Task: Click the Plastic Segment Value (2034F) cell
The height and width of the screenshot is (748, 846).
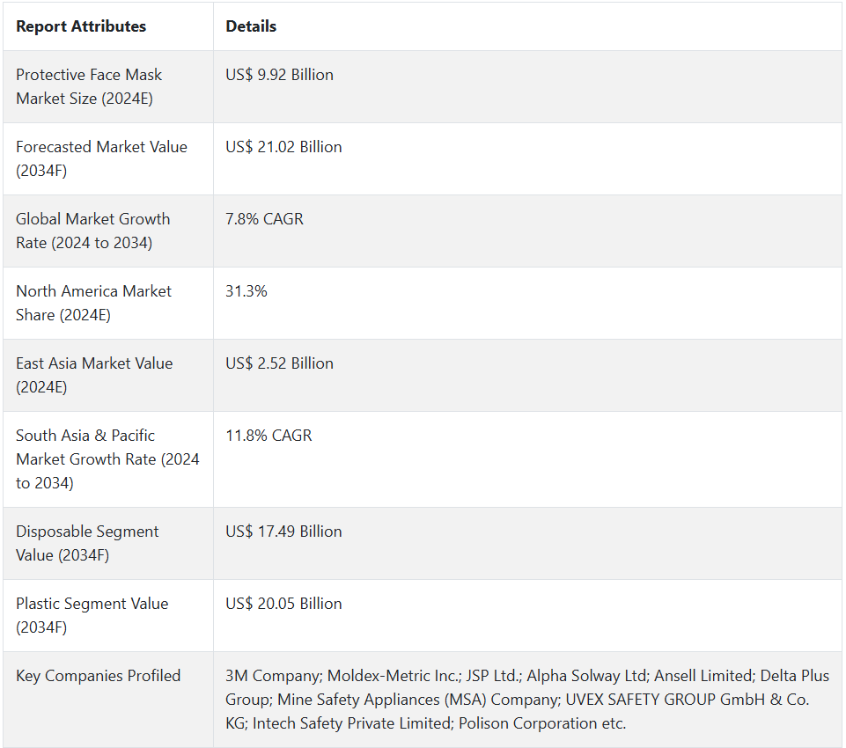Action: [x=108, y=616]
